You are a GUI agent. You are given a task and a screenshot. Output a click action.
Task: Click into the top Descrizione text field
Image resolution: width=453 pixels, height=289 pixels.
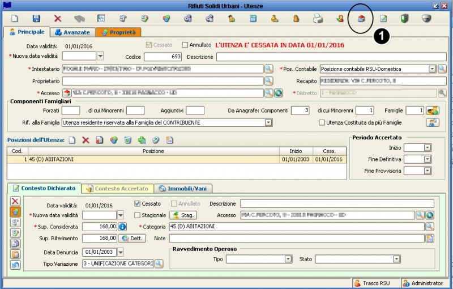point(331,57)
